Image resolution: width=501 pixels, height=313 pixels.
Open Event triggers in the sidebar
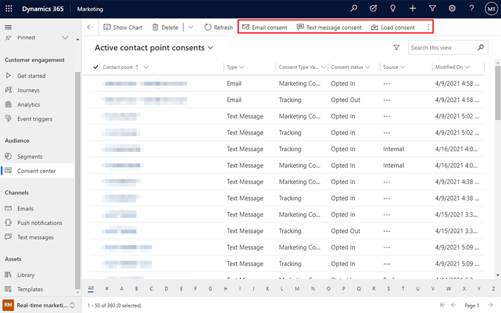pos(35,119)
